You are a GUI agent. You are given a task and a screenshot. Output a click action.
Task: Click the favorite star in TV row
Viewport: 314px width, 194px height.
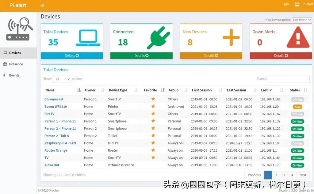tap(153, 157)
